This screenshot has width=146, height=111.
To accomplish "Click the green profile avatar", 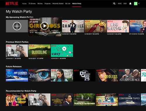I will (135, 3).
